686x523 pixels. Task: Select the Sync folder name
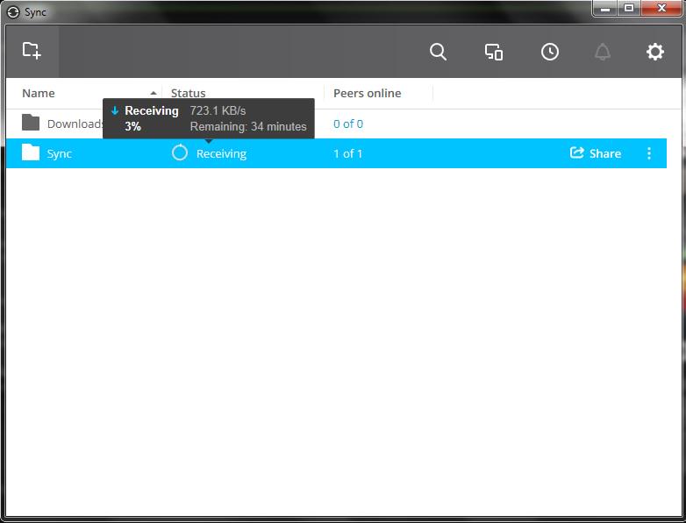60,154
